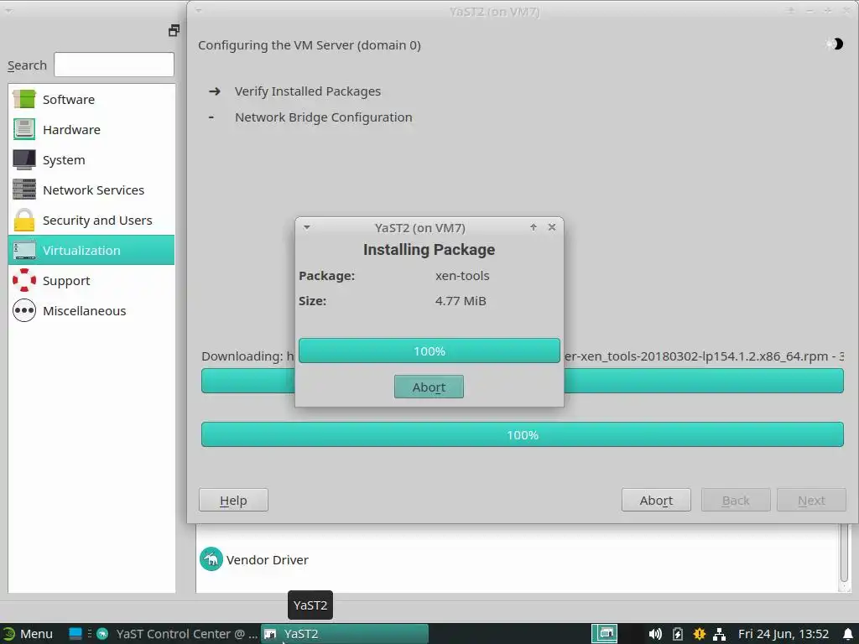859x644 pixels.
Task: Click the show desktop tray icon
Action: point(605,634)
